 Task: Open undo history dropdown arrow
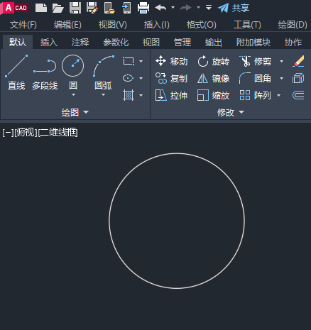[173, 8]
